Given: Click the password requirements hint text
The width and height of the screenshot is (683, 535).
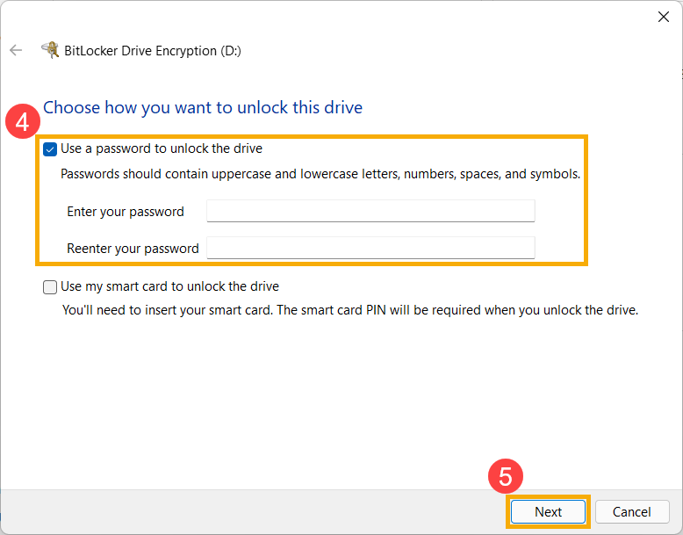Looking at the screenshot, I should [320, 174].
